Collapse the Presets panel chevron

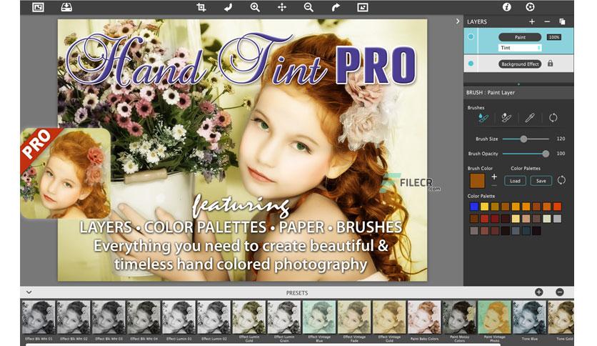(29, 292)
